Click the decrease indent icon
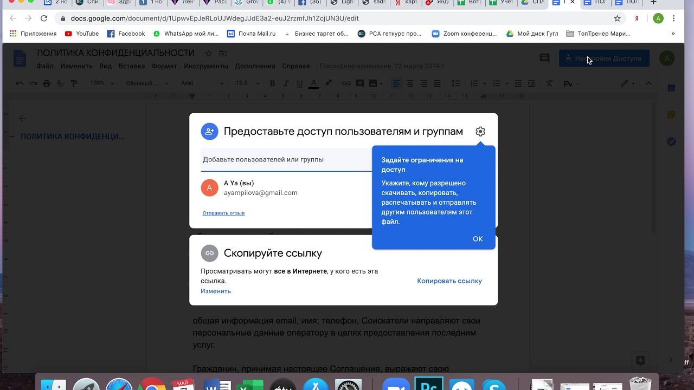The image size is (694, 390). point(518,83)
